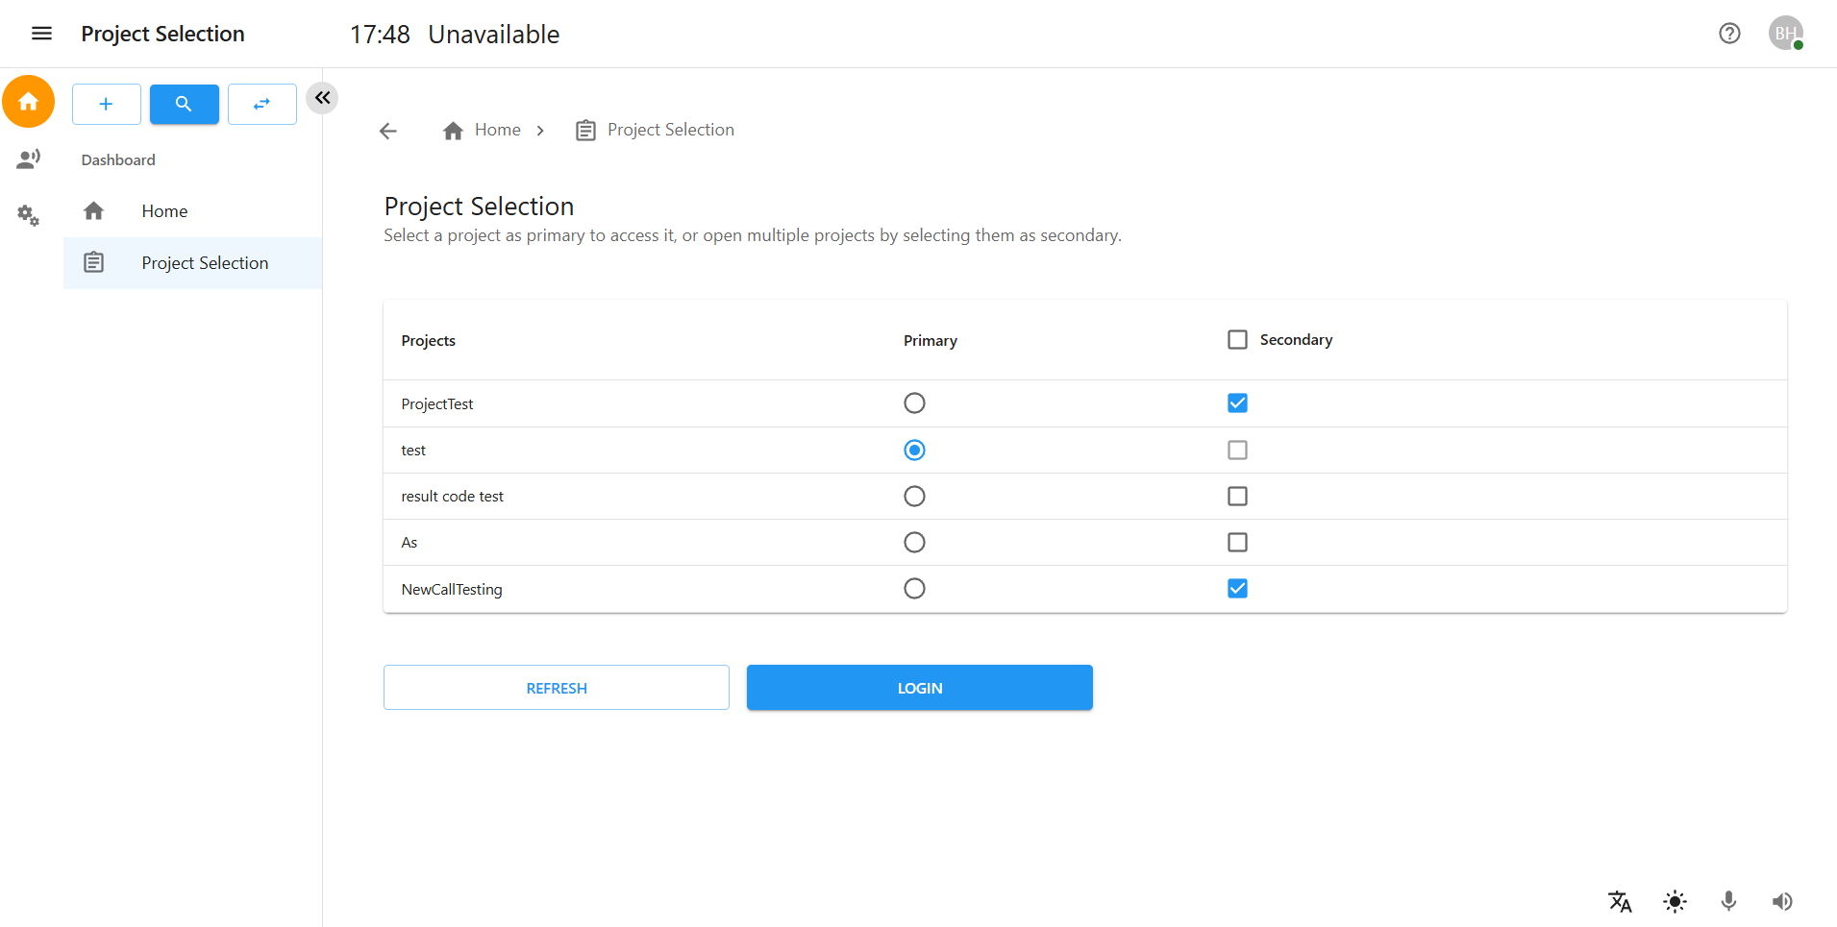This screenshot has width=1837, height=927.
Task: Click the microphone icon
Action: [x=1728, y=901]
